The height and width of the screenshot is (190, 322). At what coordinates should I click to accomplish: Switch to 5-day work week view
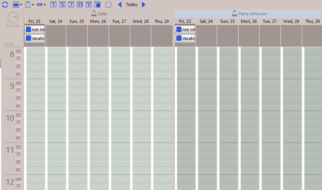(62, 5)
